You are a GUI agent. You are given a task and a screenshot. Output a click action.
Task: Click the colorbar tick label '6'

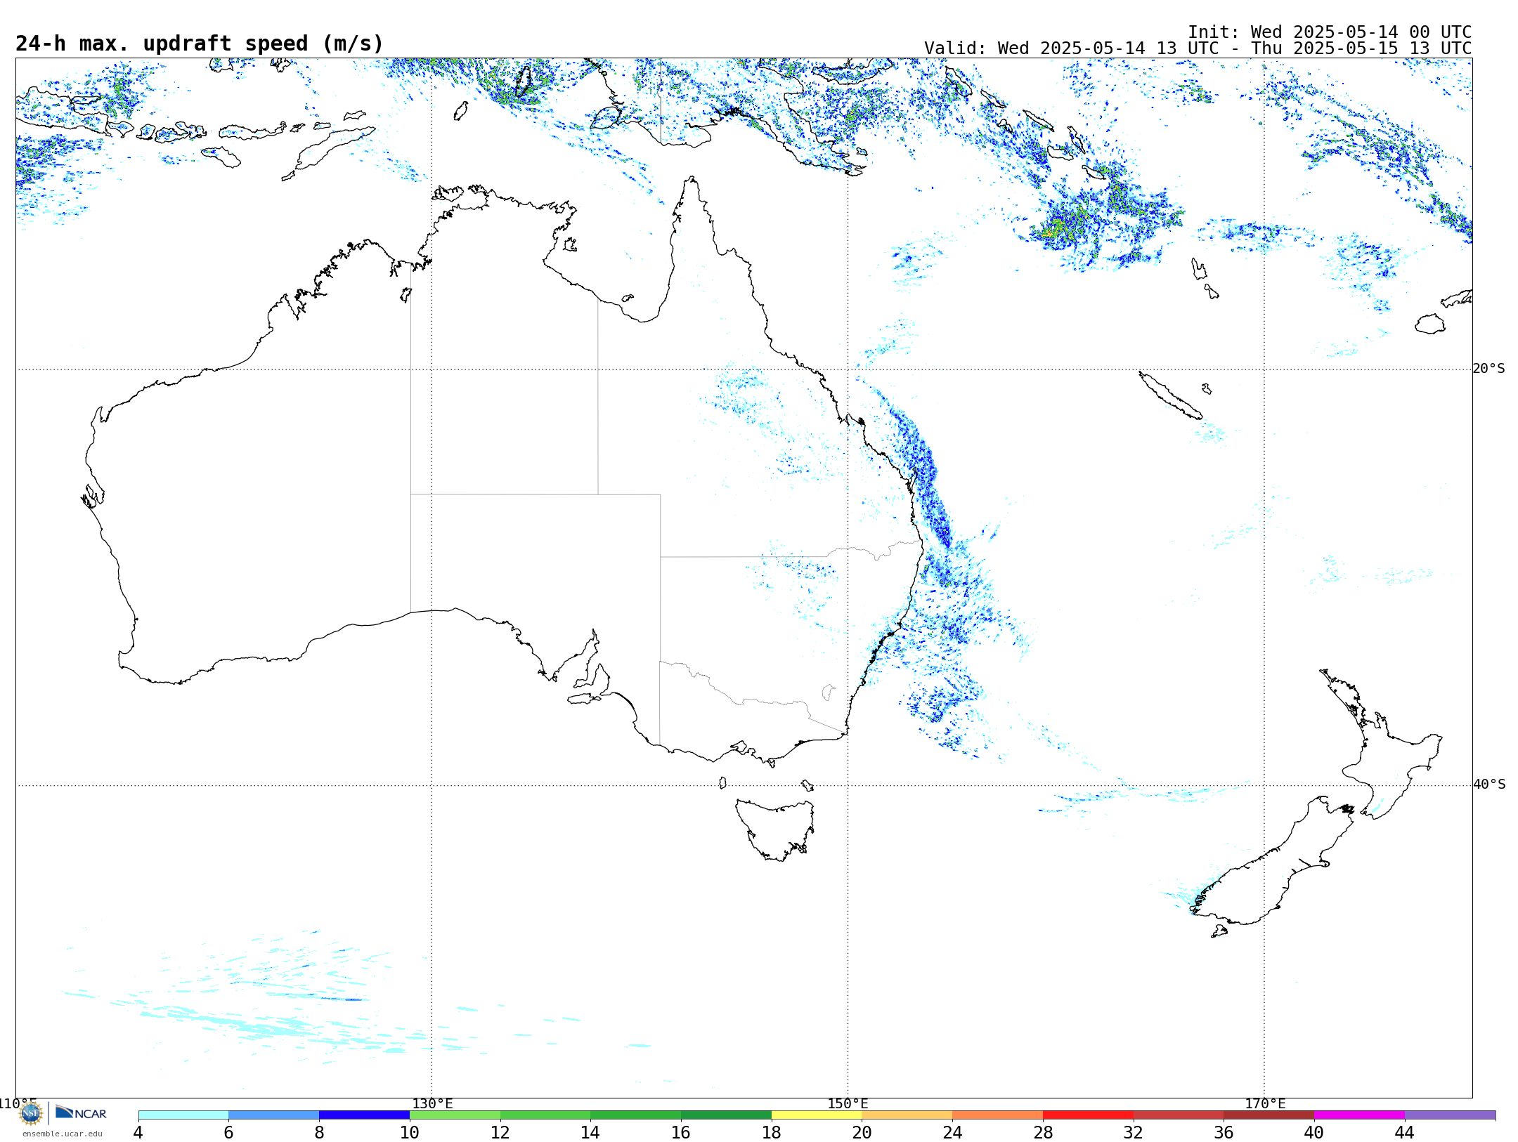click(228, 1133)
